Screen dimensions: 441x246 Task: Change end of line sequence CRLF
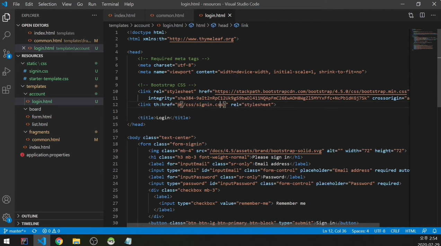point(395,231)
